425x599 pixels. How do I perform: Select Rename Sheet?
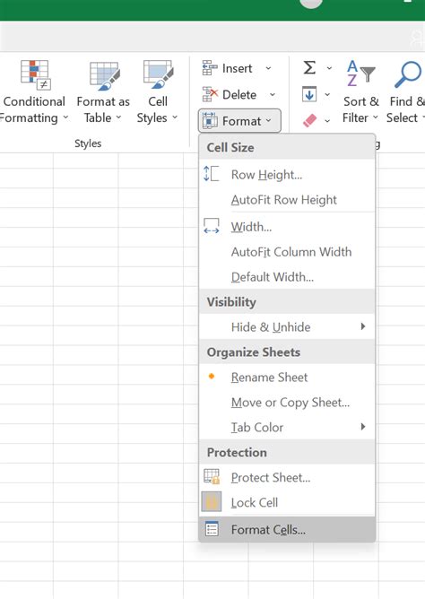[287, 377]
